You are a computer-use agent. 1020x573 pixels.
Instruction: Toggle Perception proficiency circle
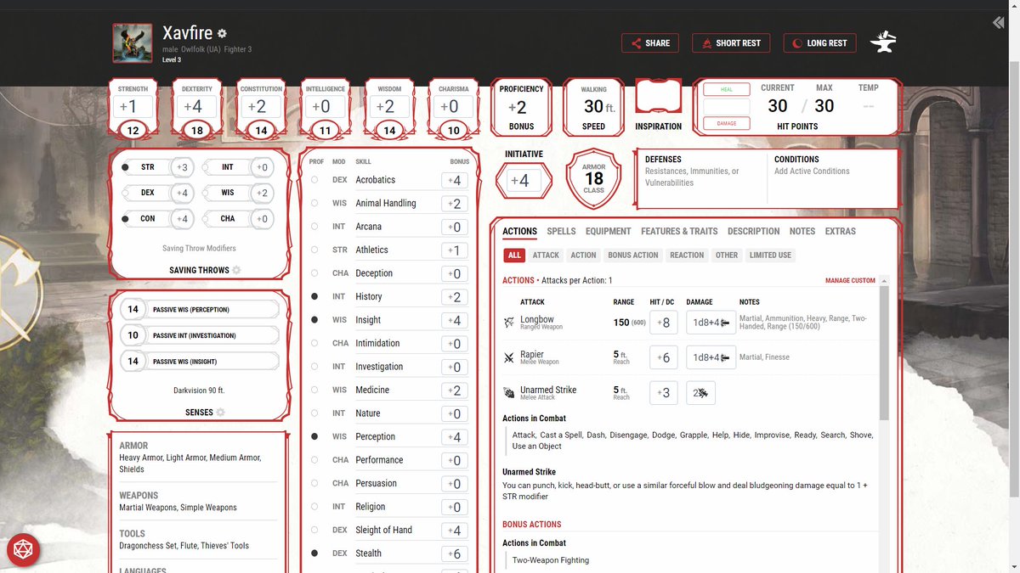point(314,436)
